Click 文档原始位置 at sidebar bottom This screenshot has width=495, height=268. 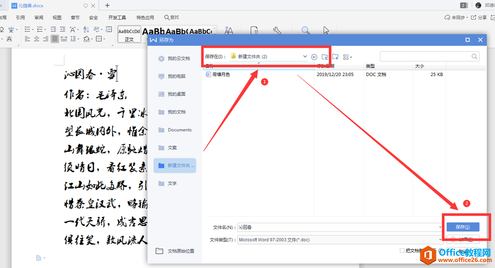[175, 251]
